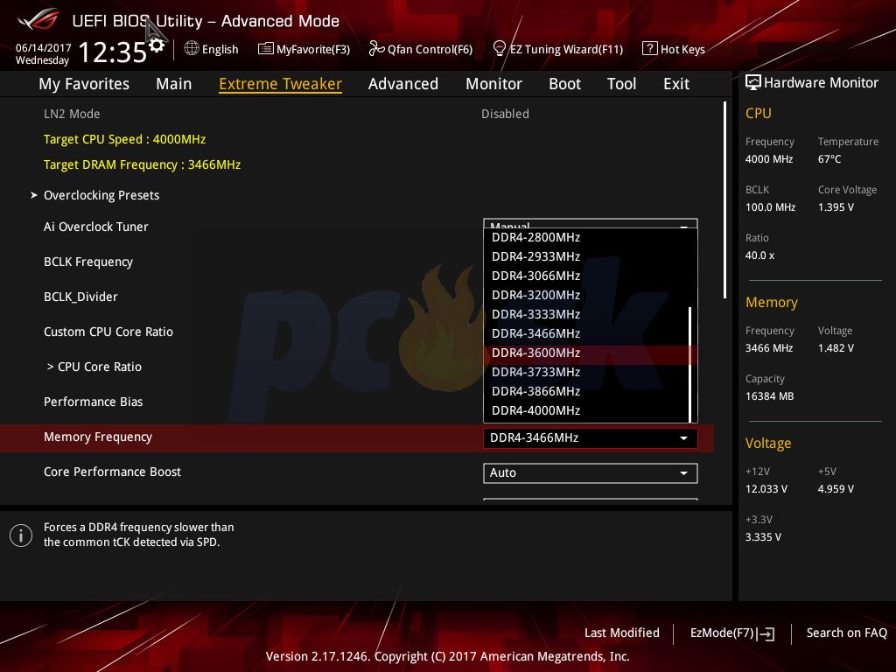Click the 16384 MB memory capacity value
Screen dimensions: 896x672
(x=770, y=396)
